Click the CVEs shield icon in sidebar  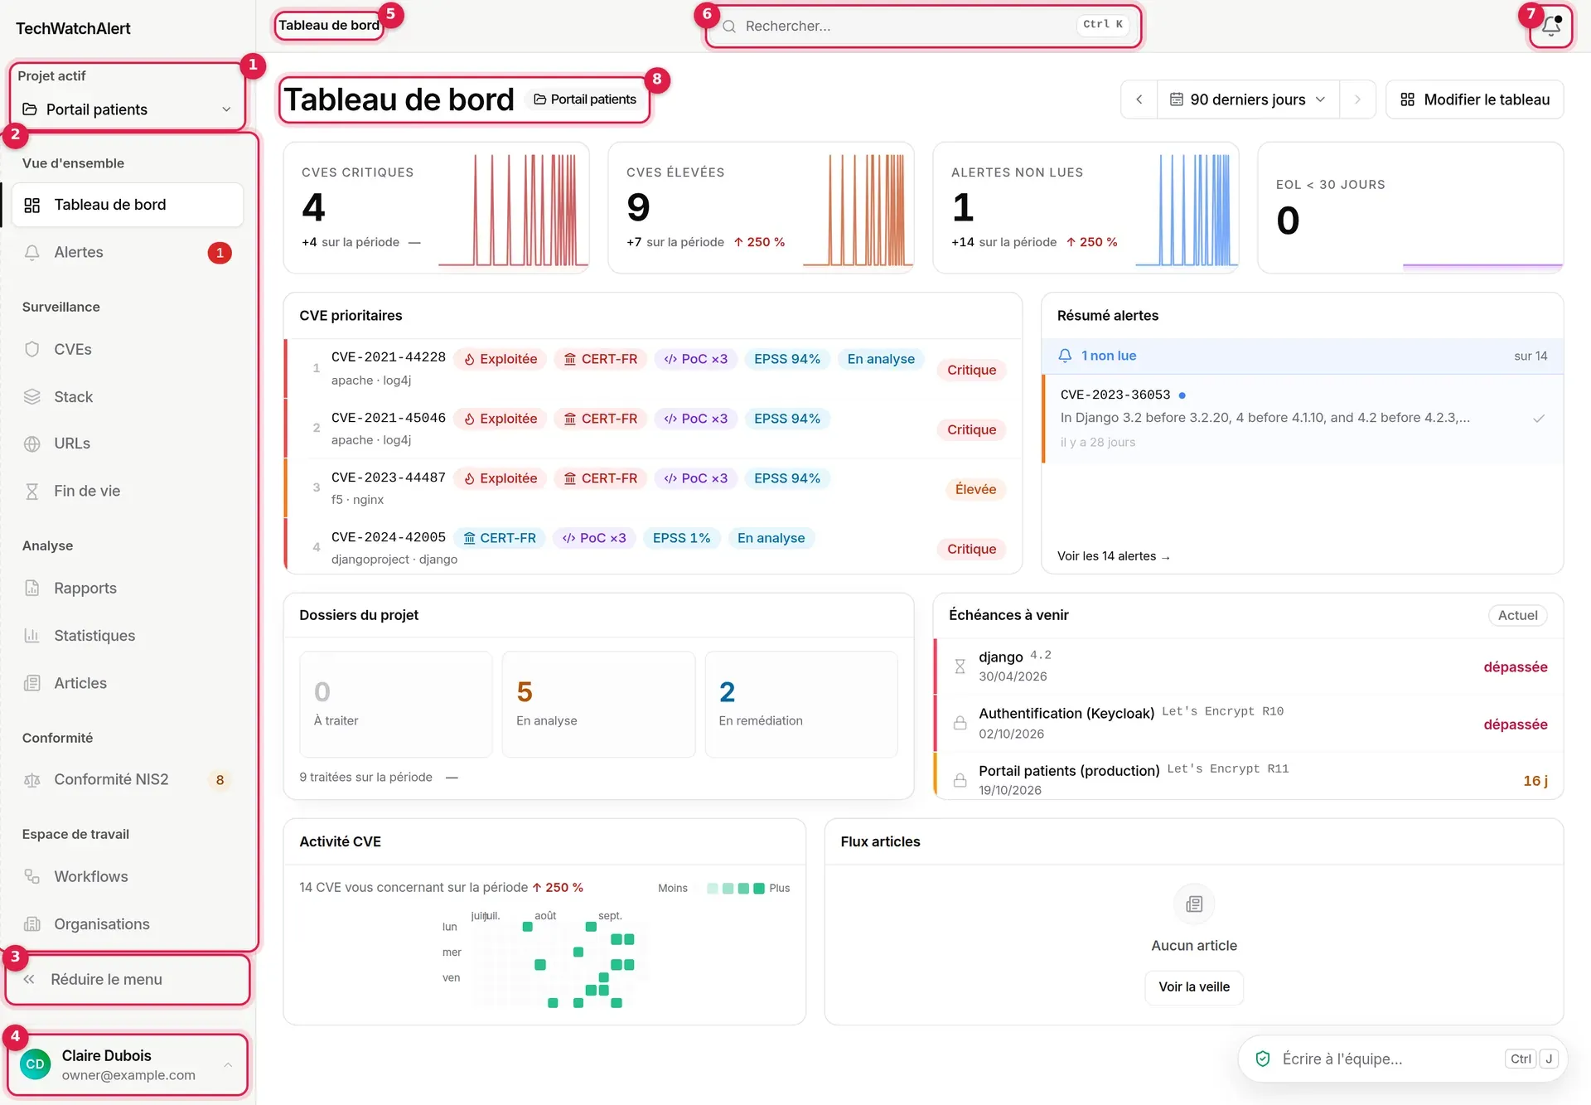coord(32,349)
